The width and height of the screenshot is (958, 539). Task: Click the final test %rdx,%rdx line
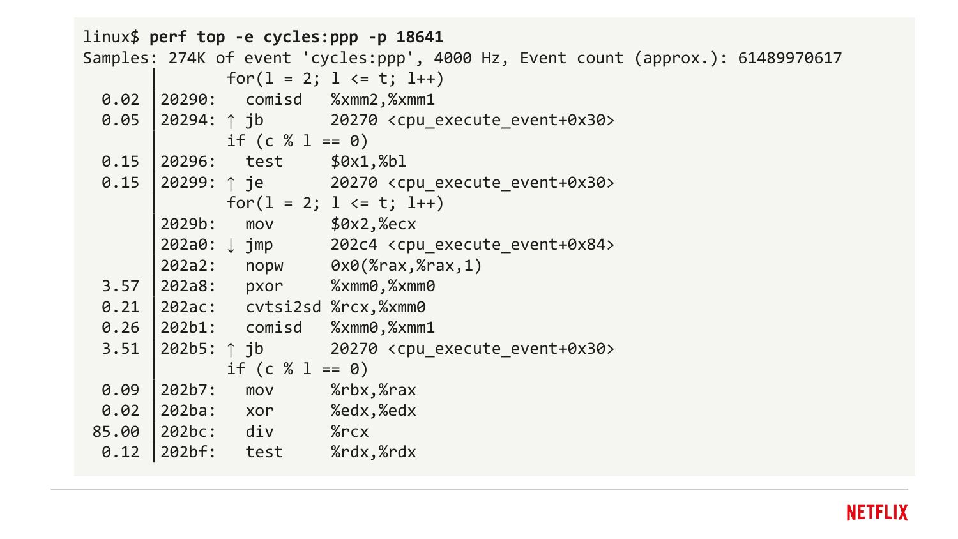(330, 452)
